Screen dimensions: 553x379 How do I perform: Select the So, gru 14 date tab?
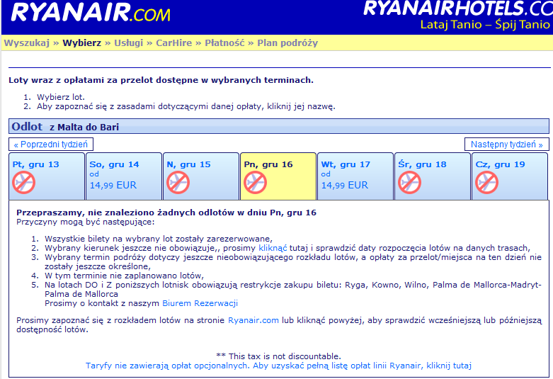pos(124,176)
